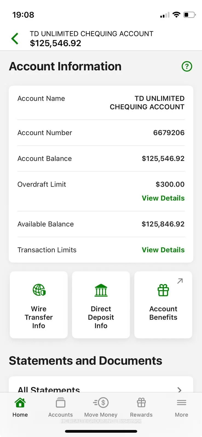The height and width of the screenshot is (437, 202).
Task: Expand All Statements with the chevron
Action: (179, 389)
